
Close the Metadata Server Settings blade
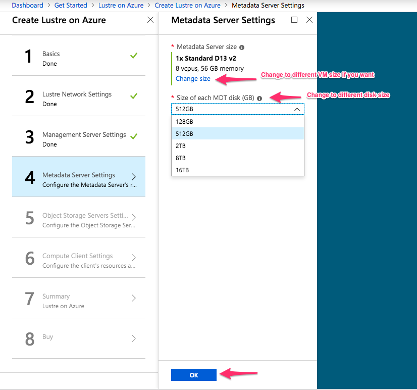[309, 20]
